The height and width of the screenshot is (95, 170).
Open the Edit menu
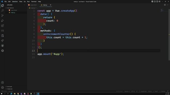coord(9,2)
